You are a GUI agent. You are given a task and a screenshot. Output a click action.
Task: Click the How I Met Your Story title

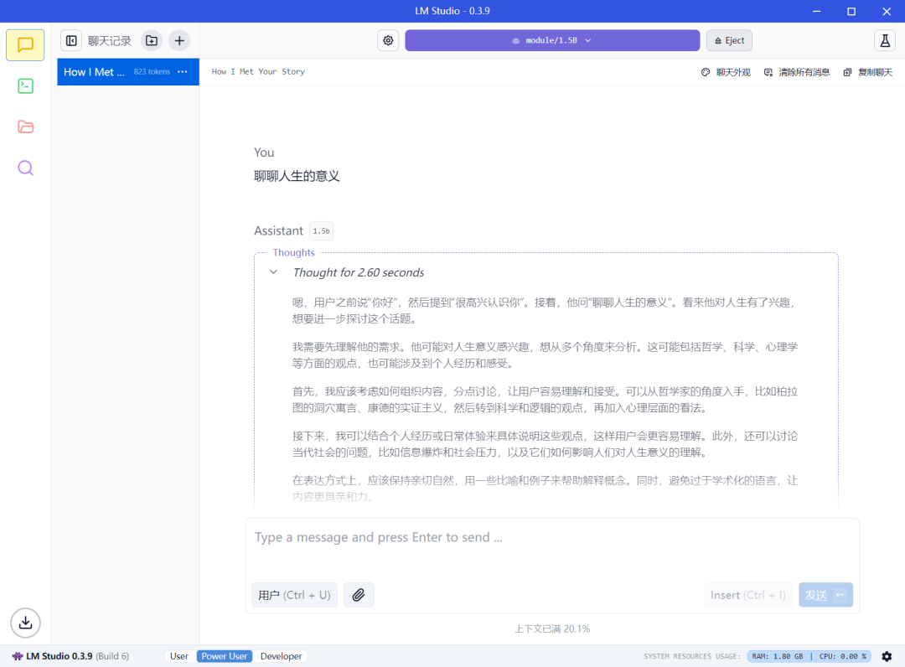[x=259, y=71]
